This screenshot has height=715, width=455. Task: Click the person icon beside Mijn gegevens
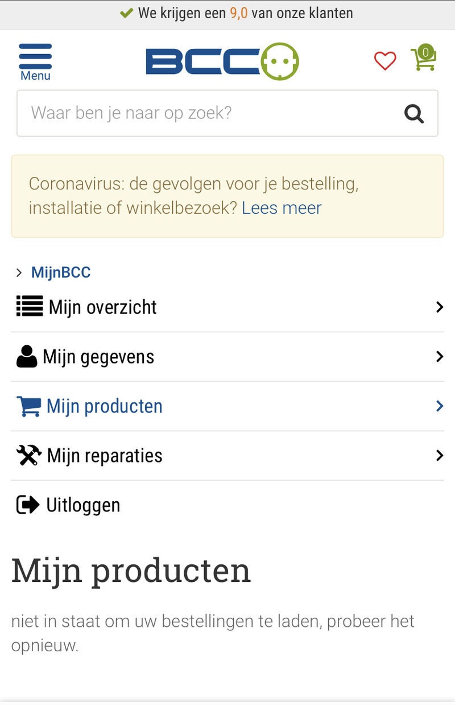pyautogui.click(x=27, y=357)
